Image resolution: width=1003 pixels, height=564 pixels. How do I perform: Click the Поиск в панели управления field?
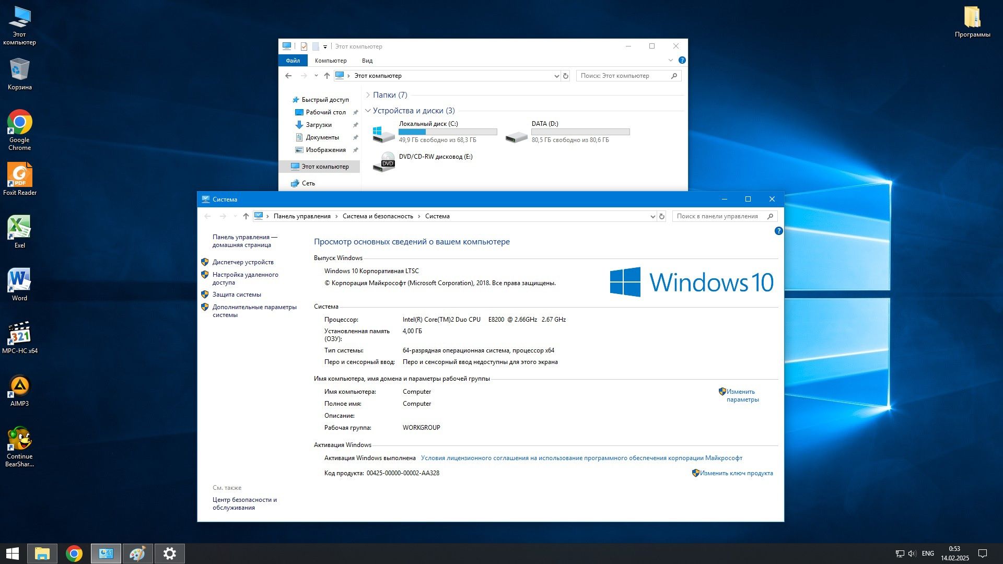(725, 216)
